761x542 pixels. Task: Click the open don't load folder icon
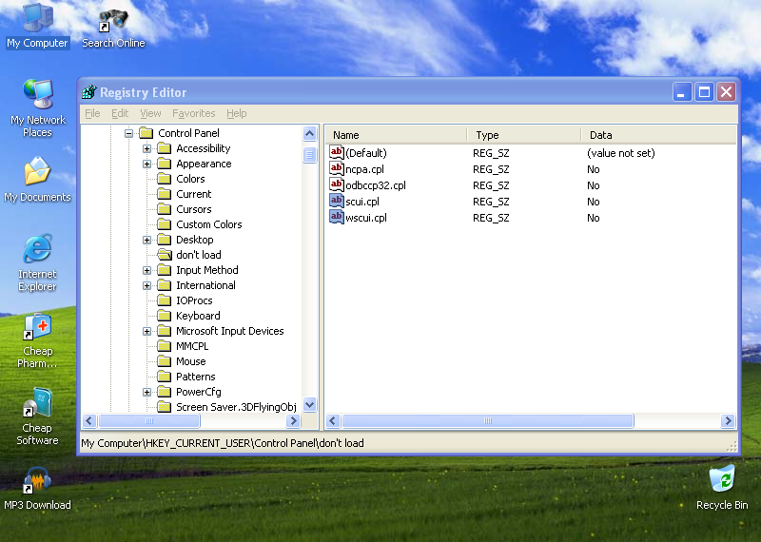[x=165, y=254]
